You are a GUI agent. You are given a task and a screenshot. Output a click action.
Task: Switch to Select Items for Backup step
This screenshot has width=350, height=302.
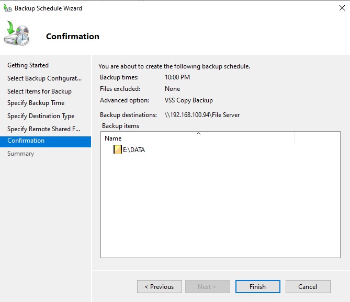coord(39,91)
